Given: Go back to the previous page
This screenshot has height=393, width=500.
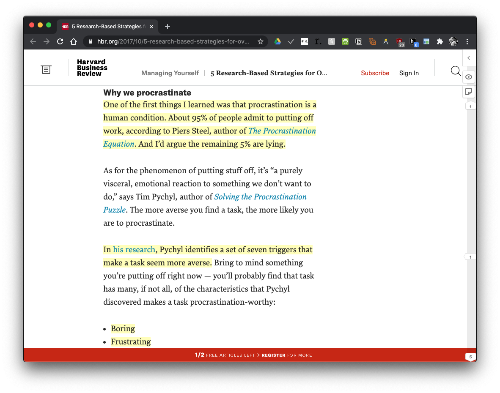Looking at the screenshot, I should pos(33,41).
